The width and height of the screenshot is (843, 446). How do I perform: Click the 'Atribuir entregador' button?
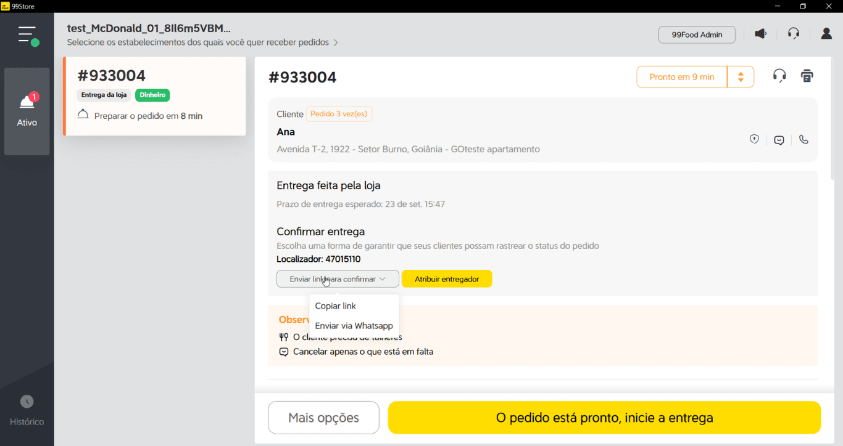click(447, 279)
